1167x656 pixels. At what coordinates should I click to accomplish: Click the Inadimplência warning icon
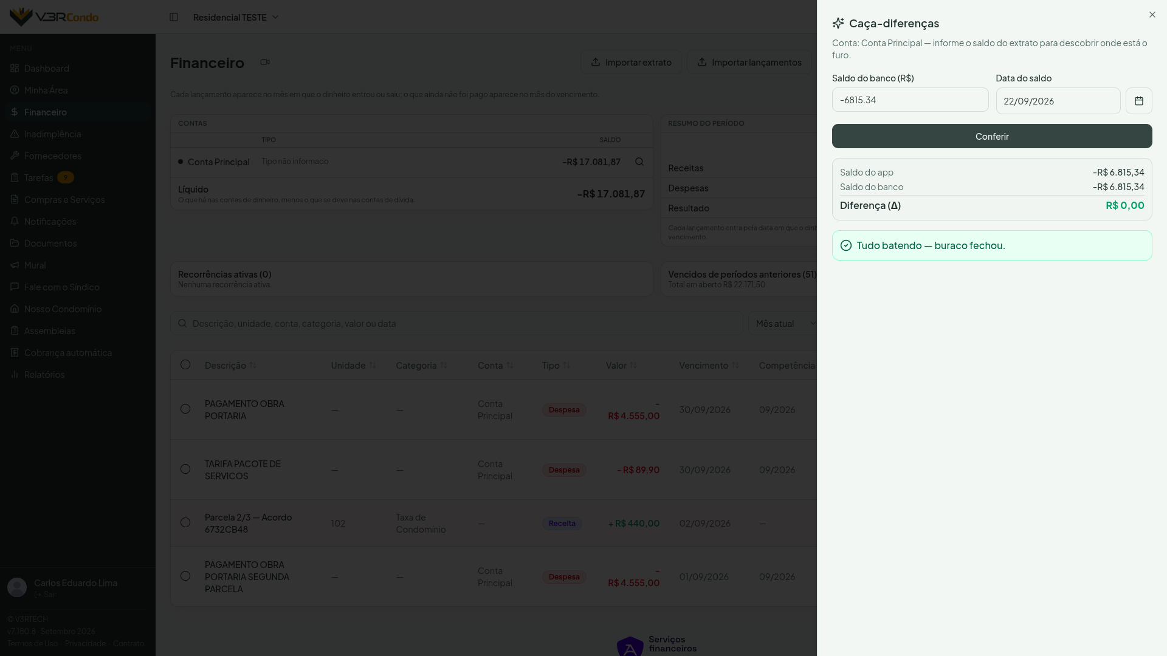point(15,134)
